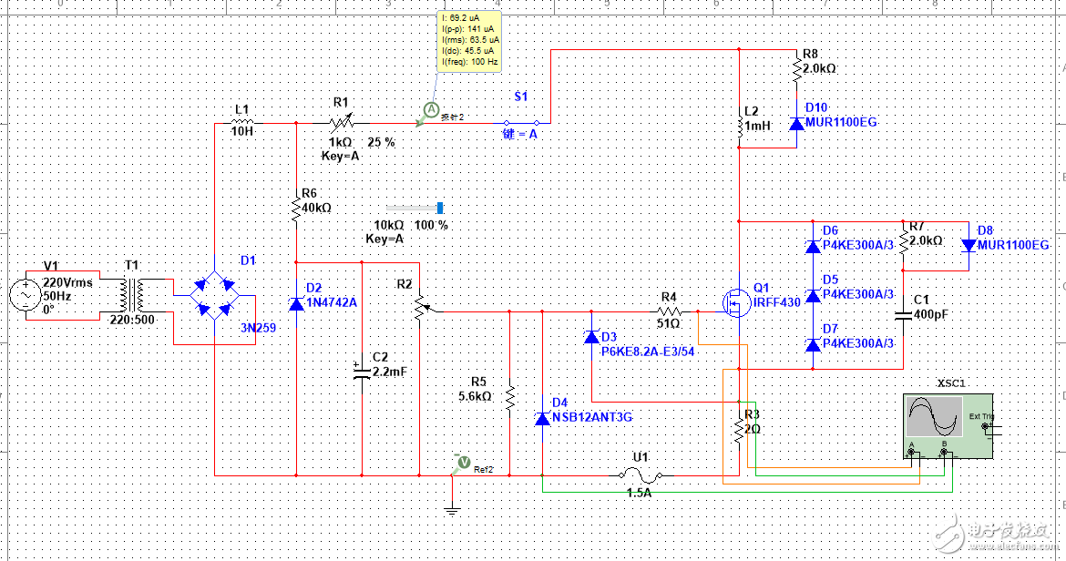Select the V1 AC voltage source symbol
This screenshot has height=561, width=1066.
coord(26,295)
